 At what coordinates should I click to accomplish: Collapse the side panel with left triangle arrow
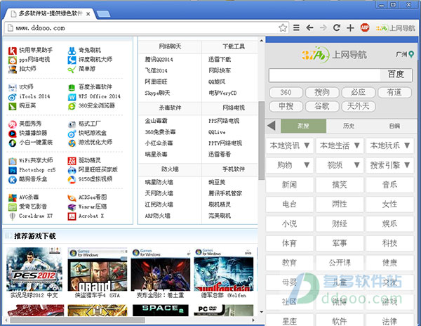coord(272,126)
